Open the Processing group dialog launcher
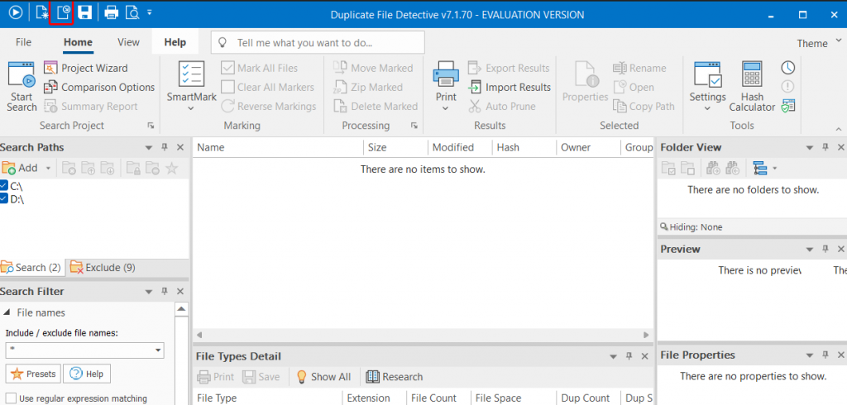 pyautogui.click(x=414, y=126)
